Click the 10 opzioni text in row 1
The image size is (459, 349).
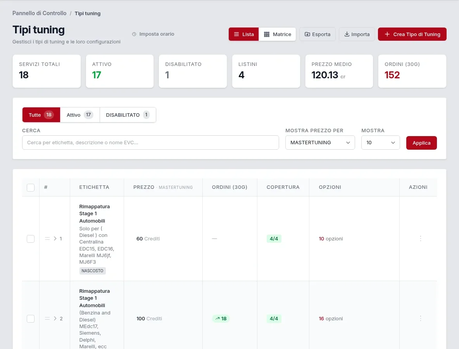tap(331, 238)
